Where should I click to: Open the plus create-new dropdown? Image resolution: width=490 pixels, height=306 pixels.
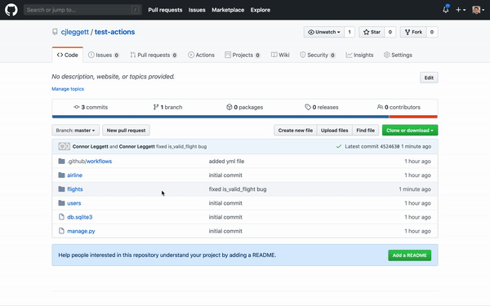pos(461,10)
